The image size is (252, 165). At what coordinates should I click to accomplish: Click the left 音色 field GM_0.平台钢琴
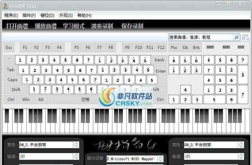click(46, 145)
